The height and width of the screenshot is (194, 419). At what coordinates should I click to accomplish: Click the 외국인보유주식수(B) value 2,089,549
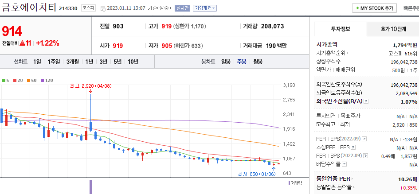407,93
